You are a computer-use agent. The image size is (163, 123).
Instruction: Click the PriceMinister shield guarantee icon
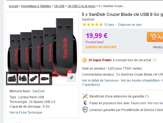[85, 109]
